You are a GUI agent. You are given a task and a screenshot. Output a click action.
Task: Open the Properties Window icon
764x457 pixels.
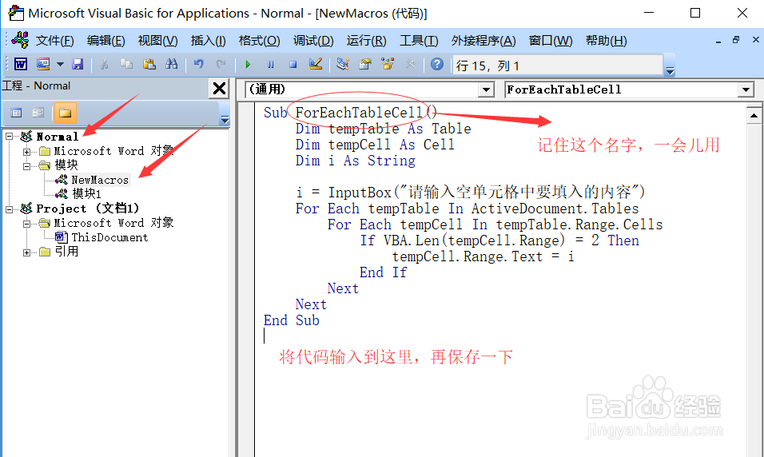point(365,64)
